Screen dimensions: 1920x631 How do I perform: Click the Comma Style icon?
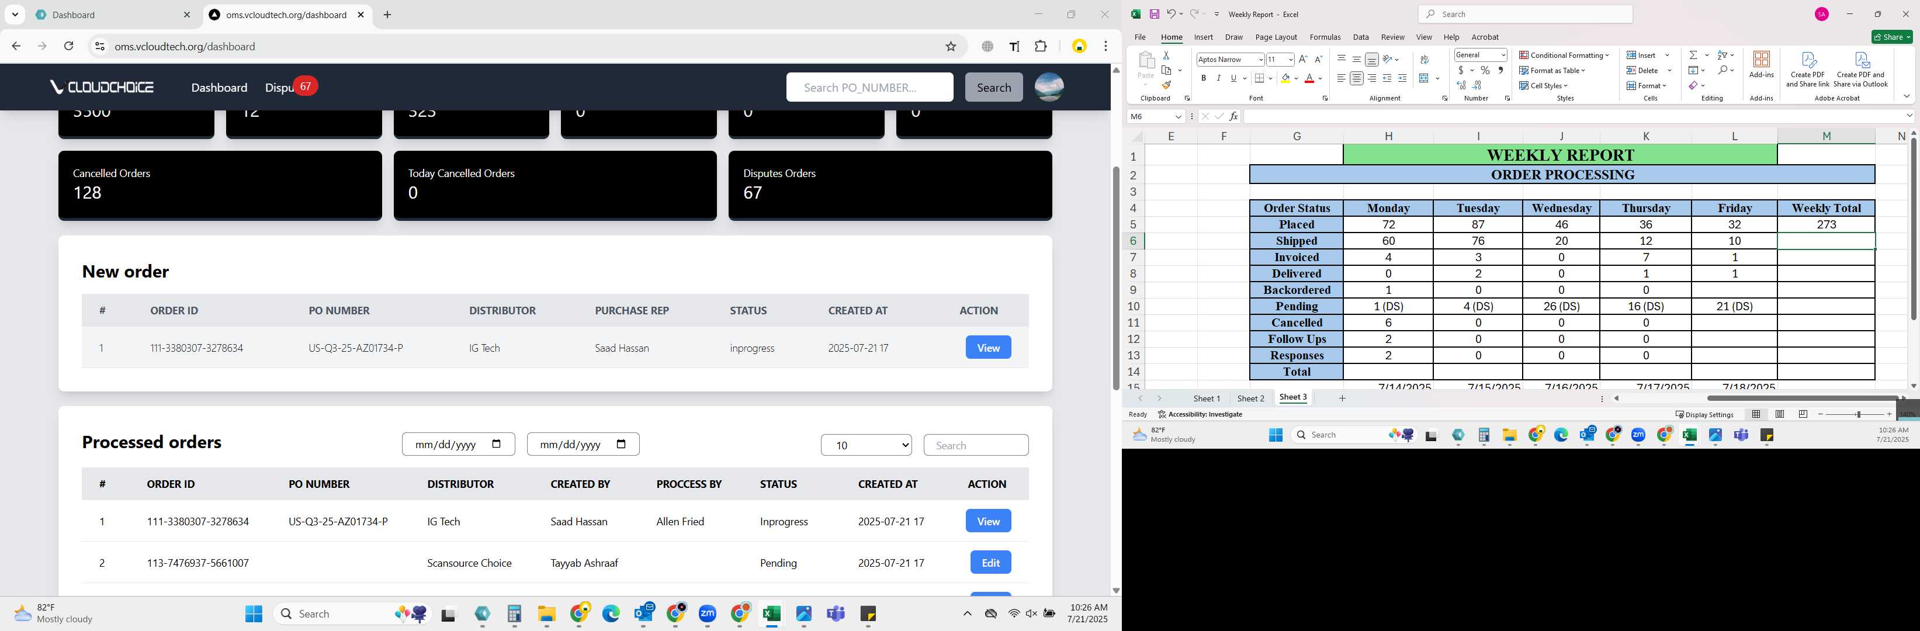pos(1500,70)
